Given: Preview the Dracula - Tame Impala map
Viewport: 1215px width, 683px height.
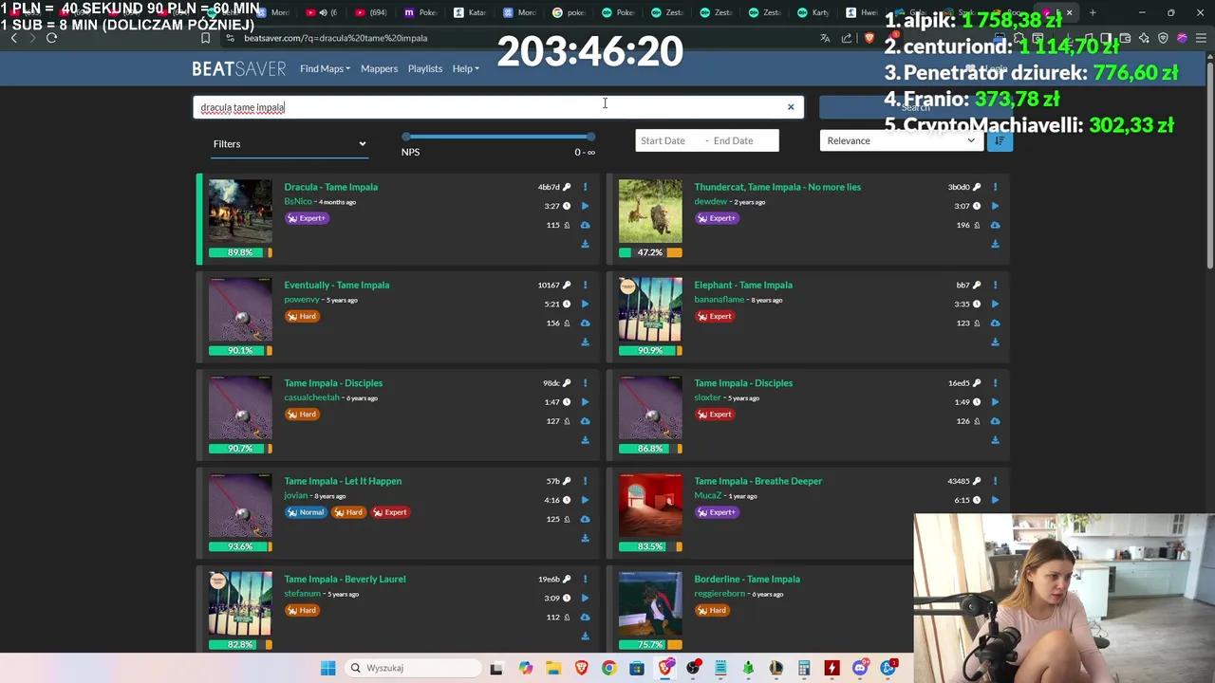Looking at the screenshot, I should (585, 206).
